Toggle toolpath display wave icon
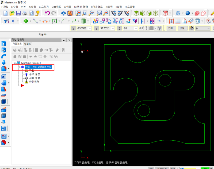 pyautogui.click(x=20, y=56)
